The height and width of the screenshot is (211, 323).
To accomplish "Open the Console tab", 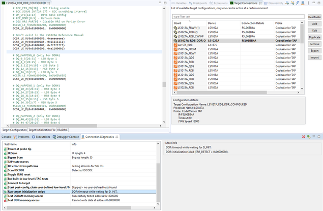I will point(7,137).
